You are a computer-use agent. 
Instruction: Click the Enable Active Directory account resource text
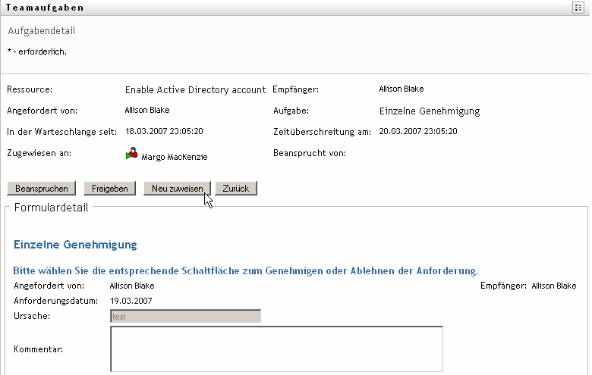pyautogui.click(x=195, y=89)
